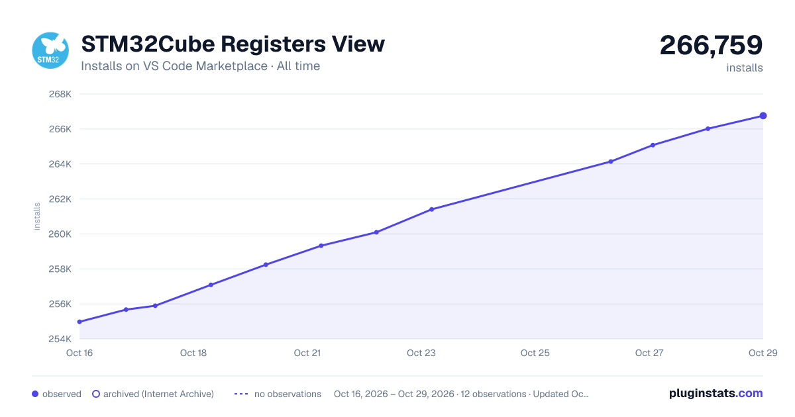This screenshot has width=795, height=417.
Task: Click the 264K y-axis label
Action: [60, 164]
